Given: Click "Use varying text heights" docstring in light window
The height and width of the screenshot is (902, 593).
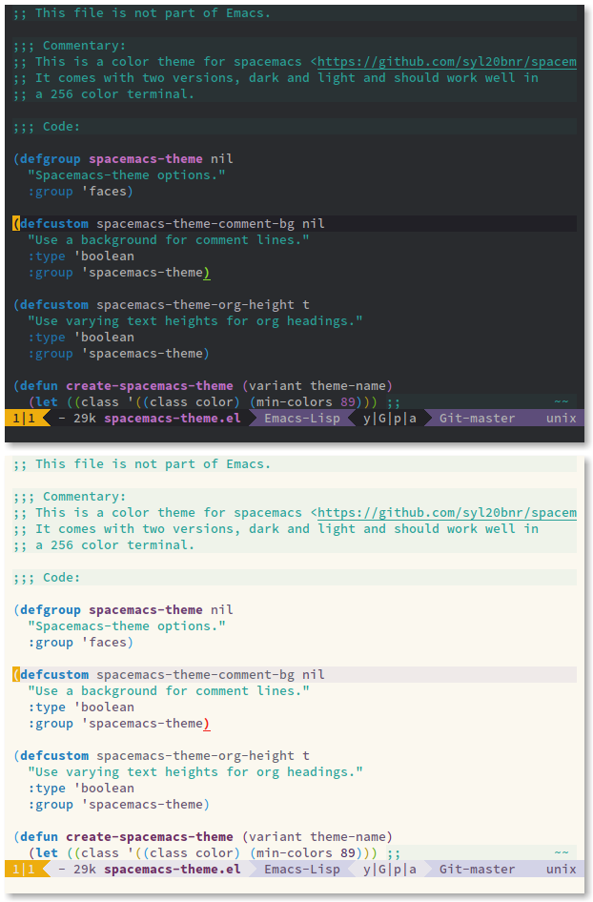Looking at the screenshot, I should [195, 772].
